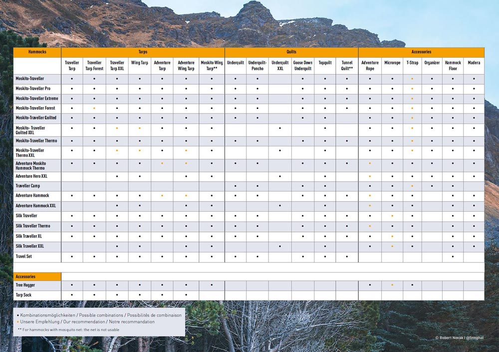Click the T-Strap orange dot in Moskito-Traveller row

click(412, 79)
